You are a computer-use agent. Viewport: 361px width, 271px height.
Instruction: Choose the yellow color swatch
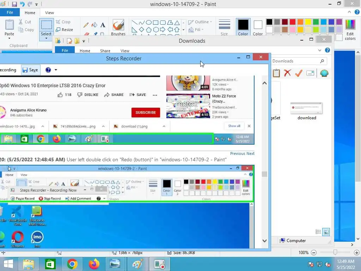pyautogui.click(x=308, y=22)
